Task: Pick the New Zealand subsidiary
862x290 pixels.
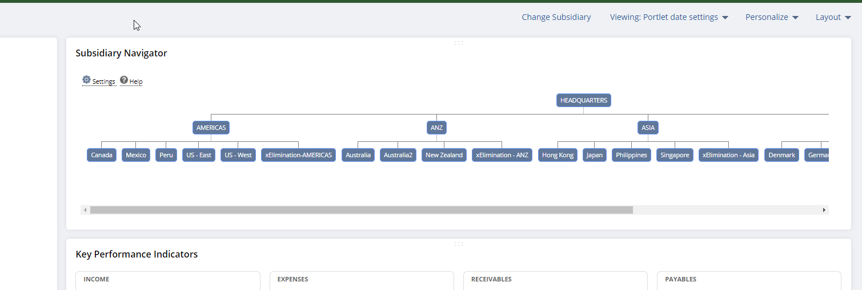Action: click(x=444, y=155)
